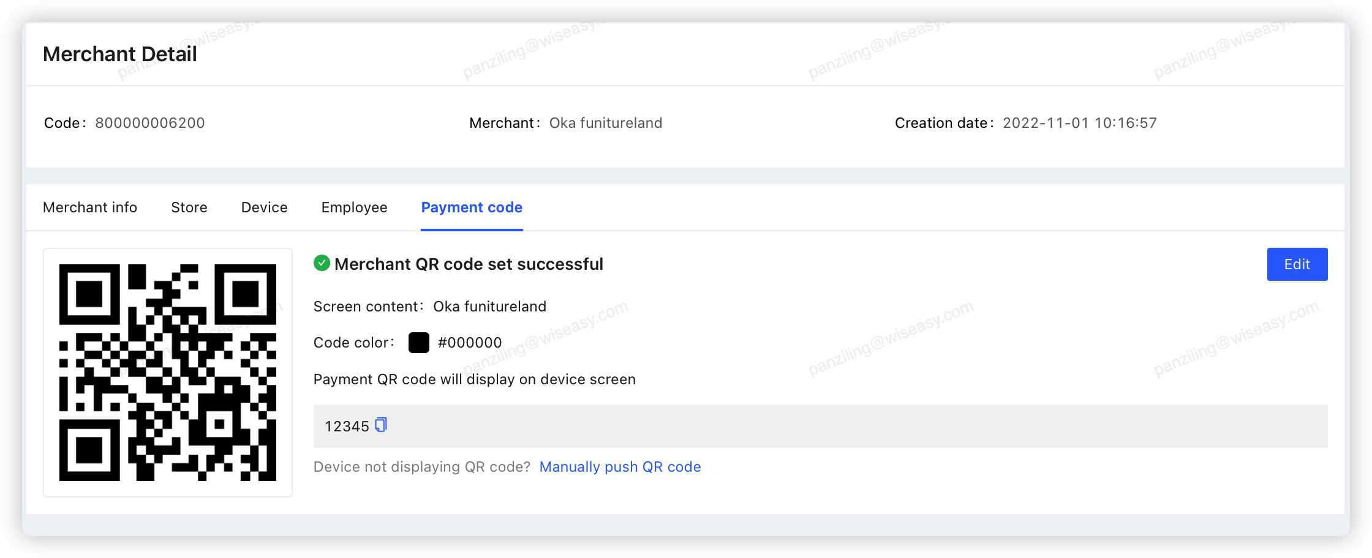
Task: Select the Payment code tab
Action: (472, 207)
